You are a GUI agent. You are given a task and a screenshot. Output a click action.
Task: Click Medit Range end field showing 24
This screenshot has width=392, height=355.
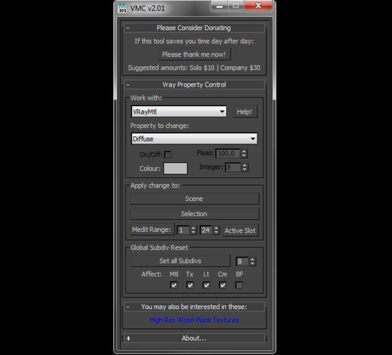click(206, 230)
